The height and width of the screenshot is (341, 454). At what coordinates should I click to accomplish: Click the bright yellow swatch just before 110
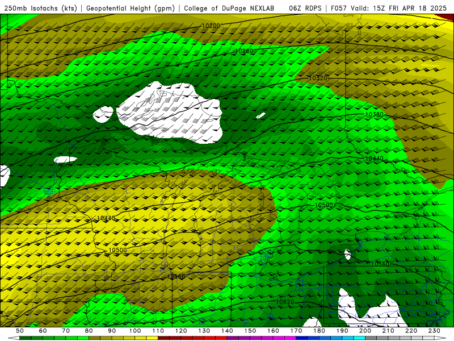click(152, 338)
